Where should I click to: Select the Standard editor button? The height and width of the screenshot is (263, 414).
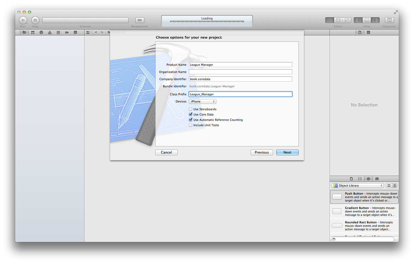tap(330, 20)
